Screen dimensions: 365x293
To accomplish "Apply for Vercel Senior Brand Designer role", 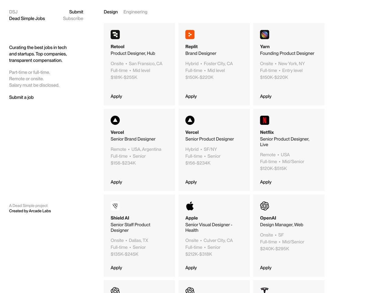I will tap(116, 182).
